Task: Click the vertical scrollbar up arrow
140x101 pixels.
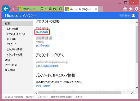Action: [137, 23]
